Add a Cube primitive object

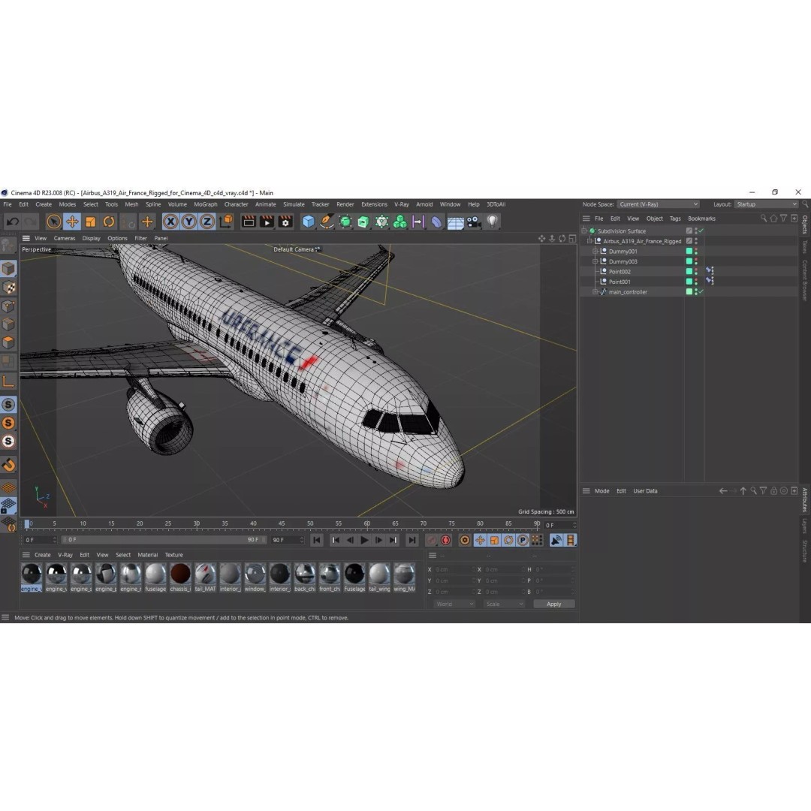(x=309, y=222)
